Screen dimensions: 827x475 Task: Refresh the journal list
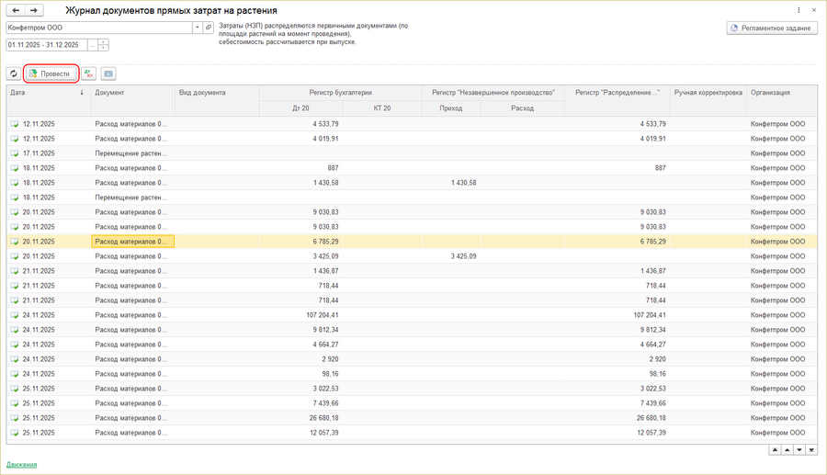coord(14,74)
